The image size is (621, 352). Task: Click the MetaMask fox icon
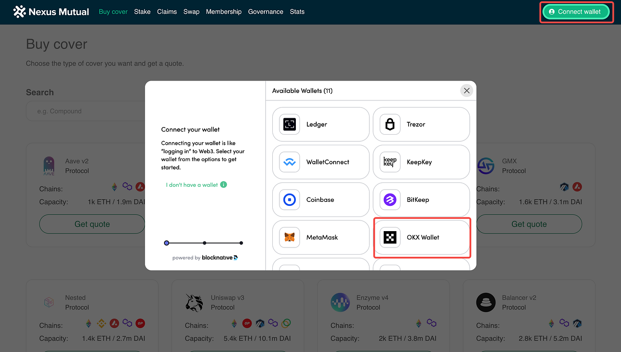pos(289,237)
